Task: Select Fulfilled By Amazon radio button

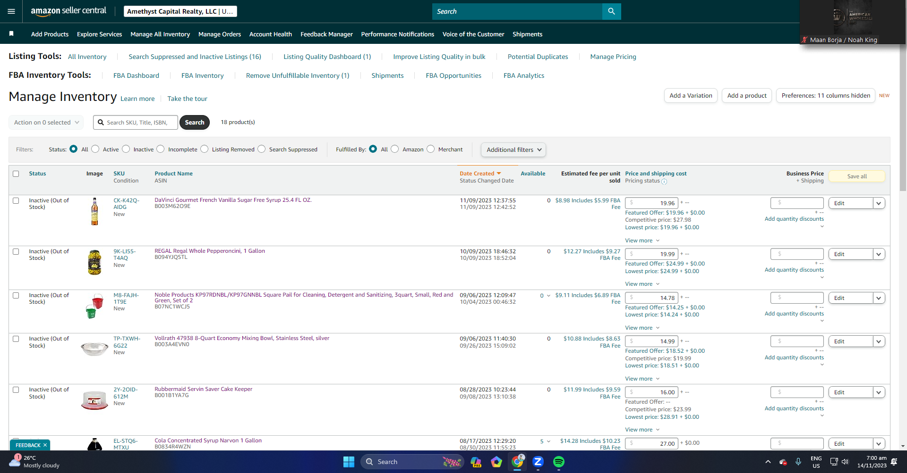Action: (395, 149)
